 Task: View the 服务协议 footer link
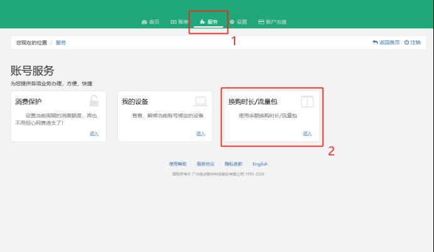coord(205,164)
